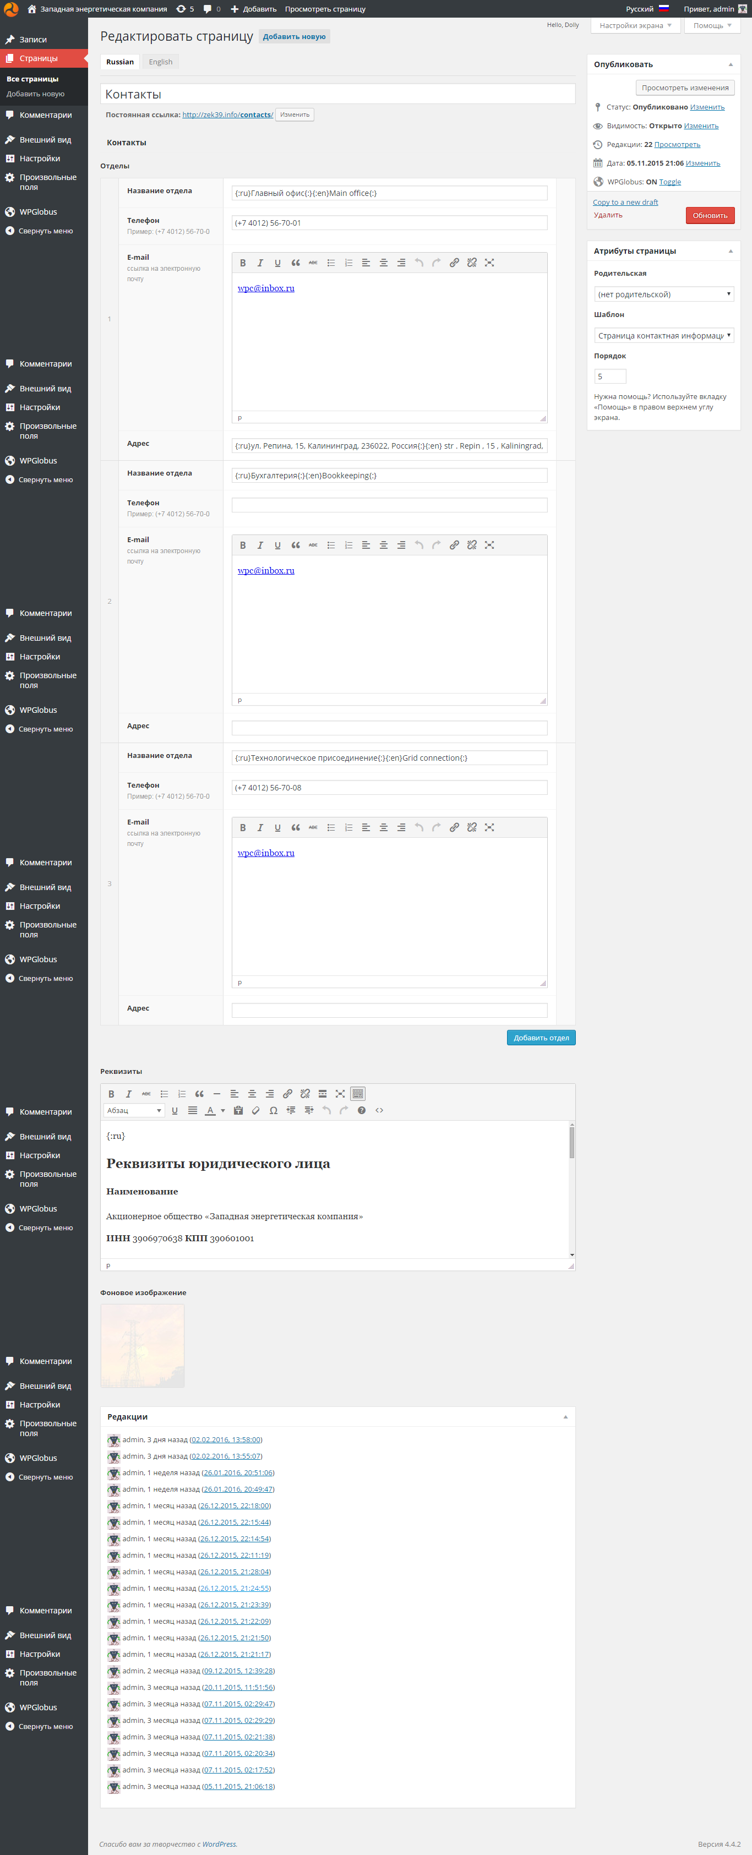The image size is (752, 1855).
Task: Expand the Помощь tab
Action: [712, 26]
